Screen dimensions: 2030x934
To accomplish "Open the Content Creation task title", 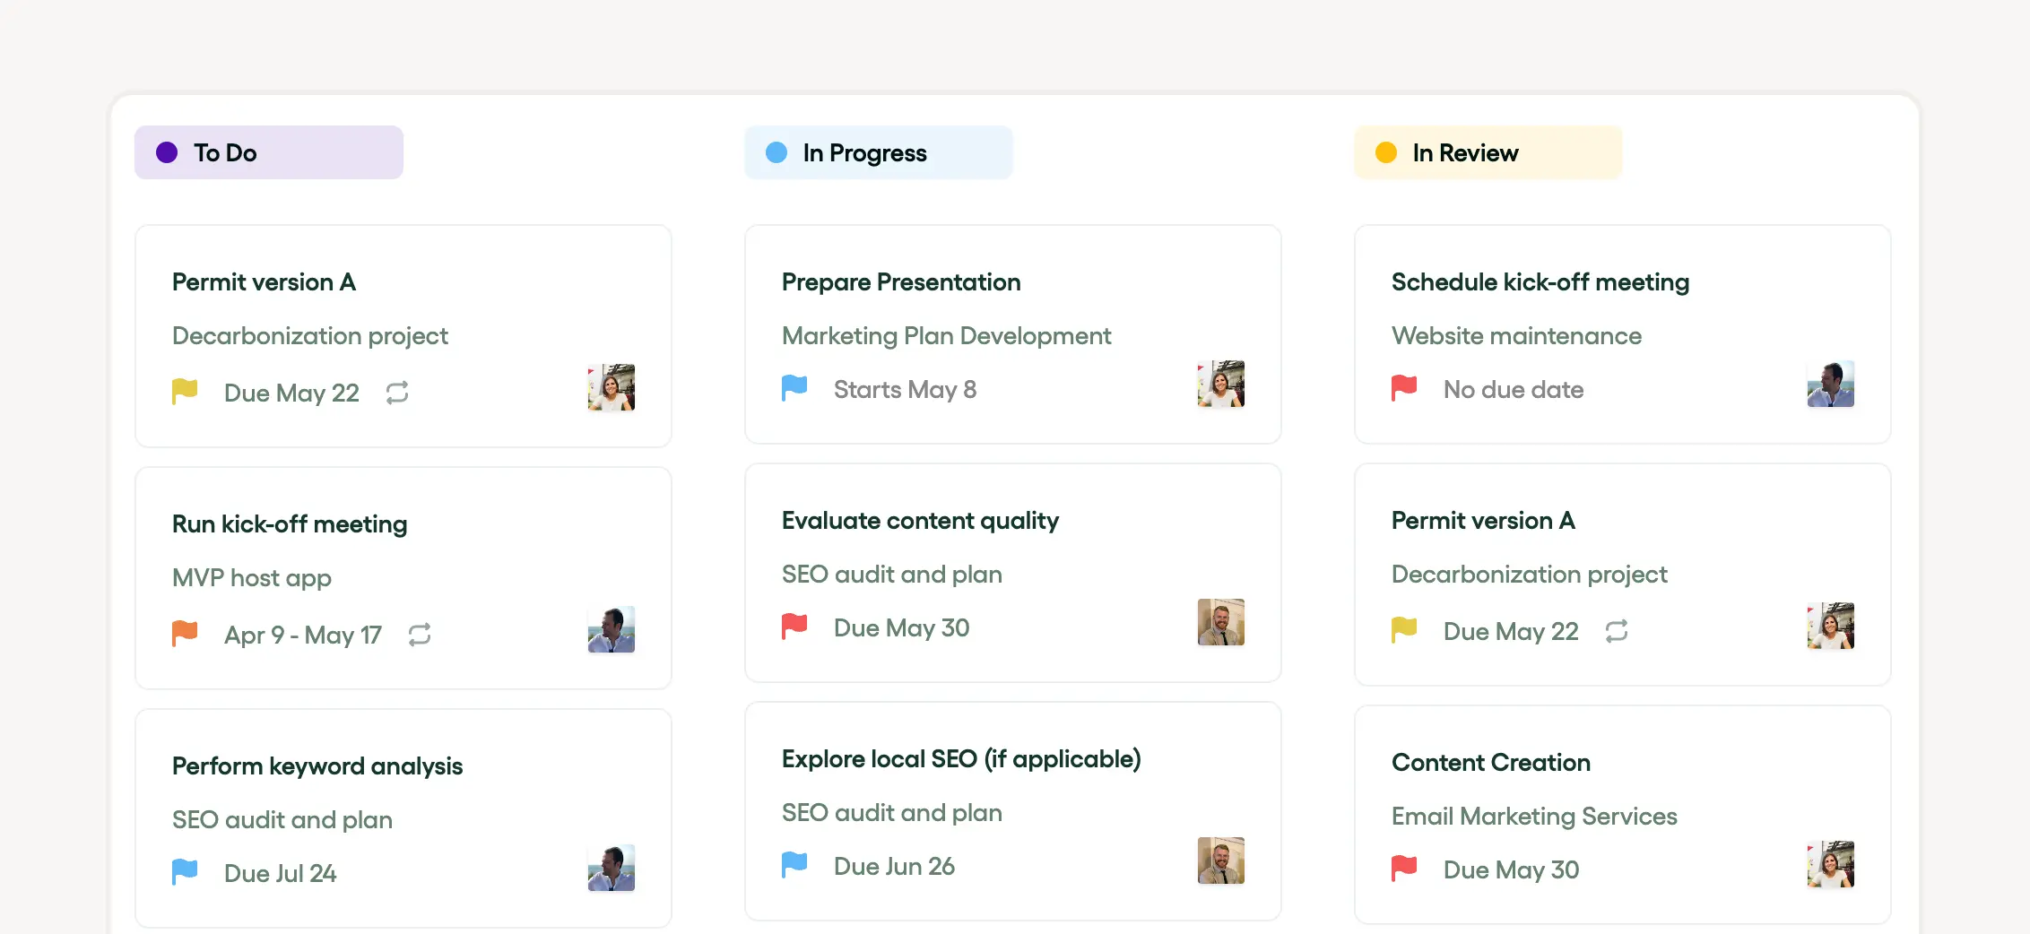I will 1491,763.
